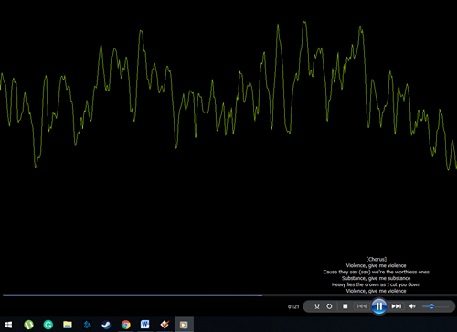
Task: Switch to Google Chrome in the taskbar
Action: 126,325
